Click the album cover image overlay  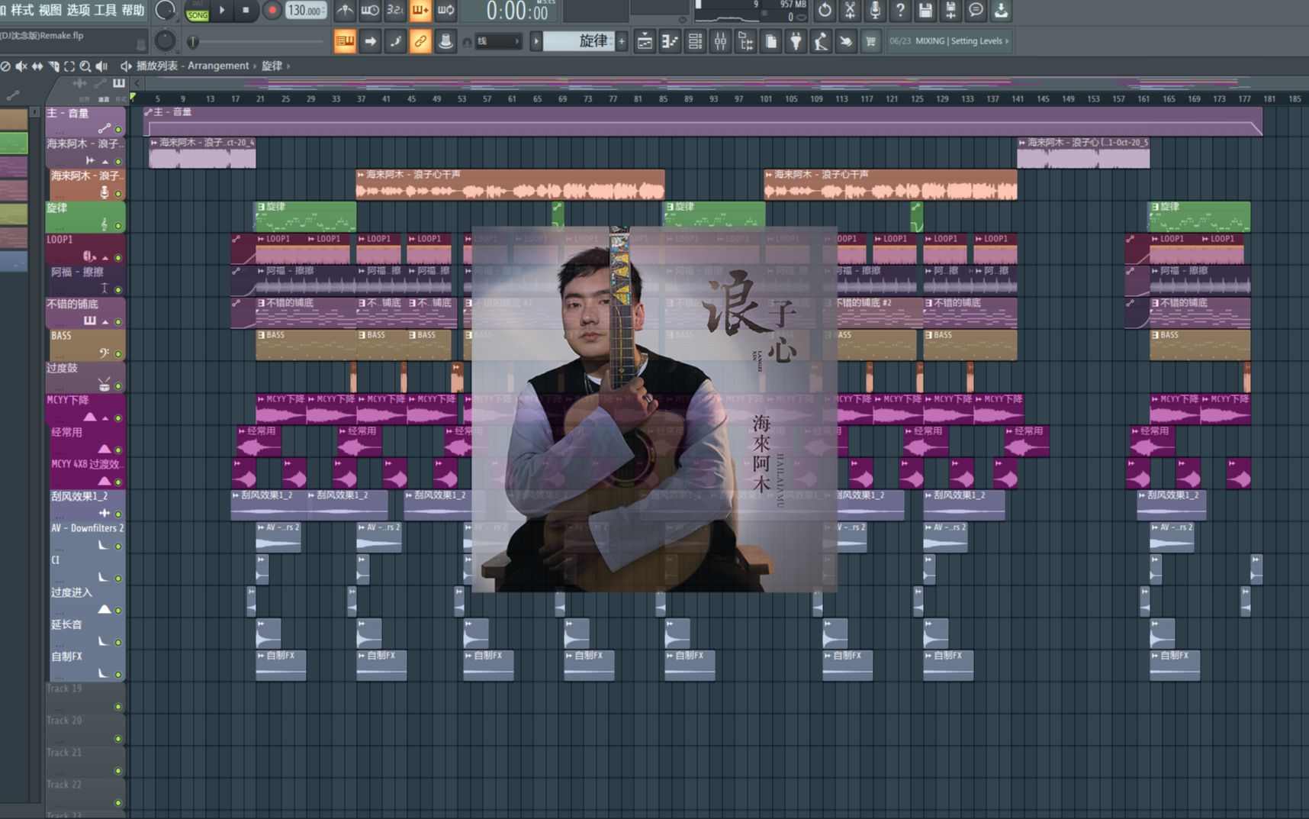click(654, 408)
